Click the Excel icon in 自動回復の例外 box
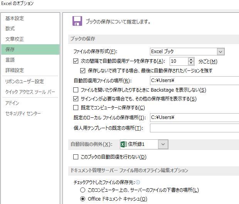Viewport: 239px width, 204px height. [124, 144]
